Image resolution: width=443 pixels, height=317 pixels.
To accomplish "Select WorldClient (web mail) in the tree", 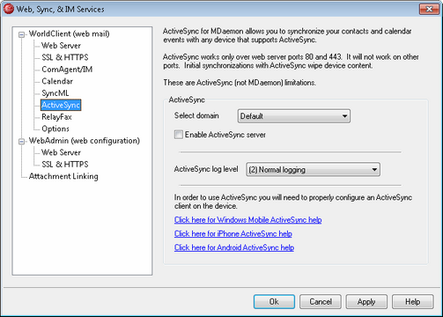I will (x=70, y=33).
